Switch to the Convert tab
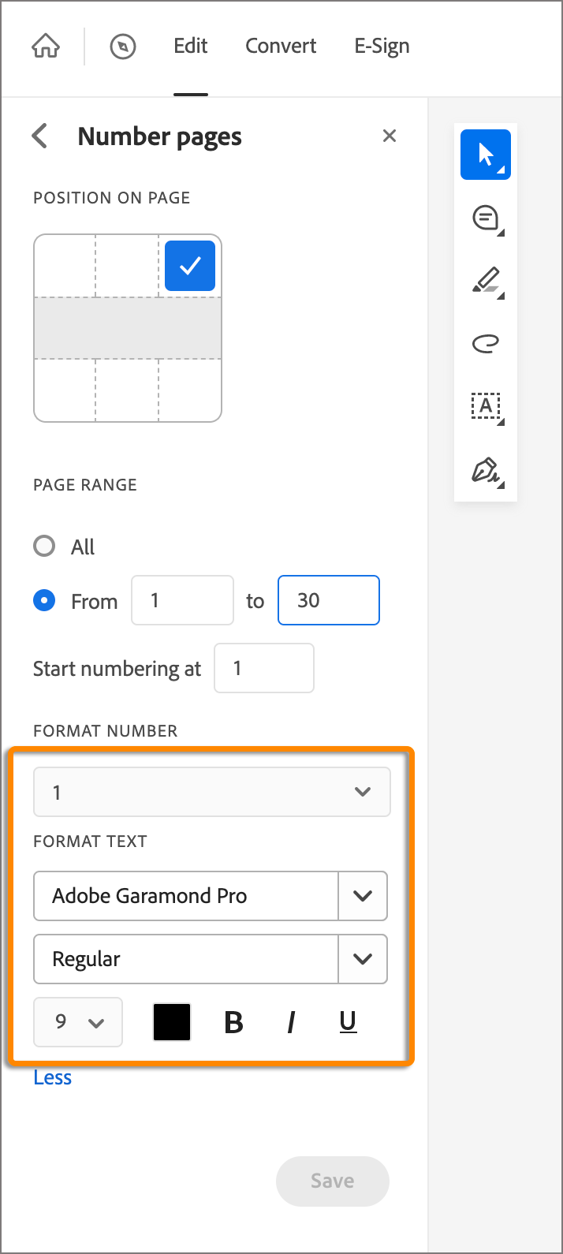This screenshot has height=1254, width=563. click(x=281, y=46)
